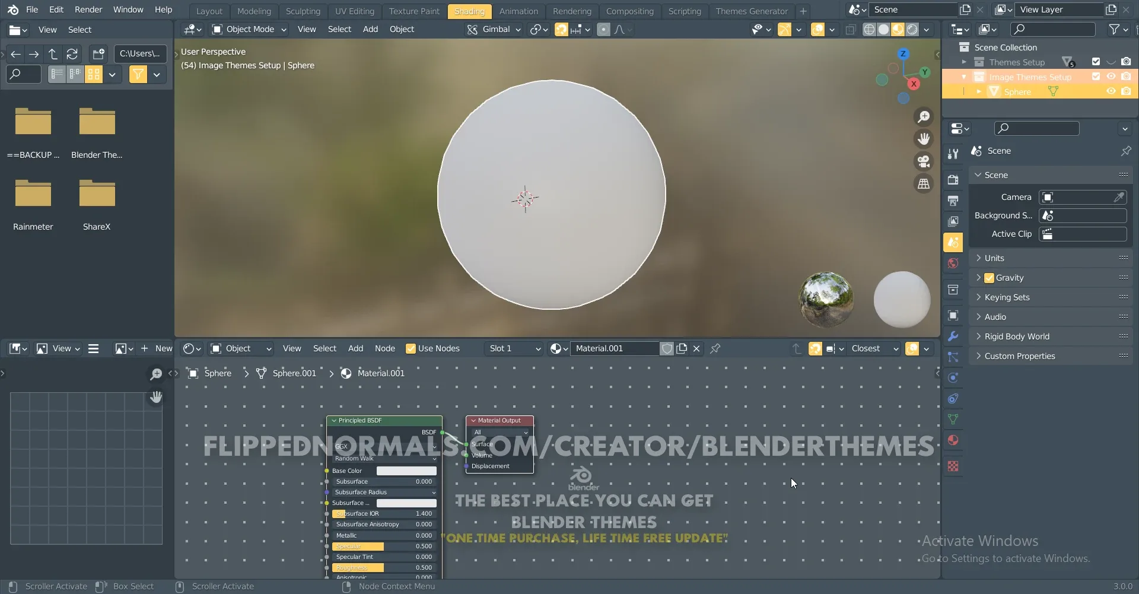
Task: Select the Physics Properties tab
Action: coord(953,377)
